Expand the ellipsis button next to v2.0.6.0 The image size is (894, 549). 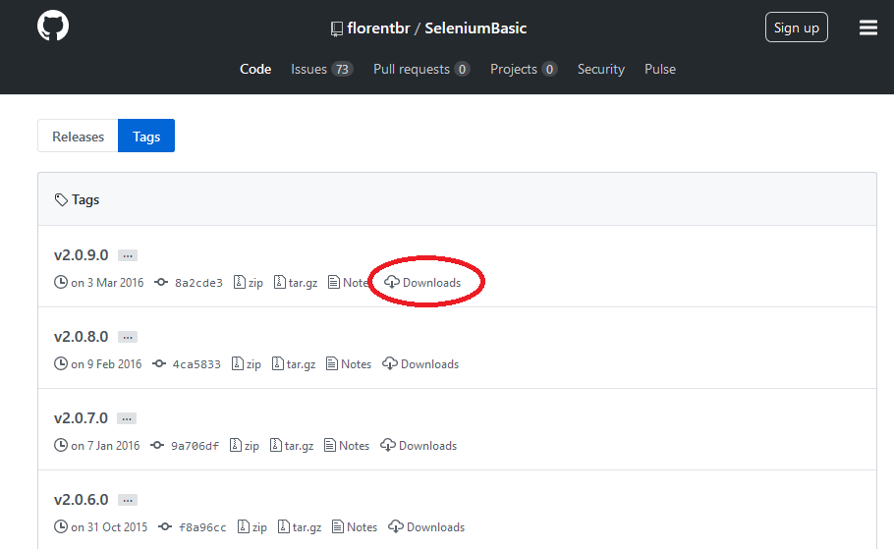click(x=128, y=500)
